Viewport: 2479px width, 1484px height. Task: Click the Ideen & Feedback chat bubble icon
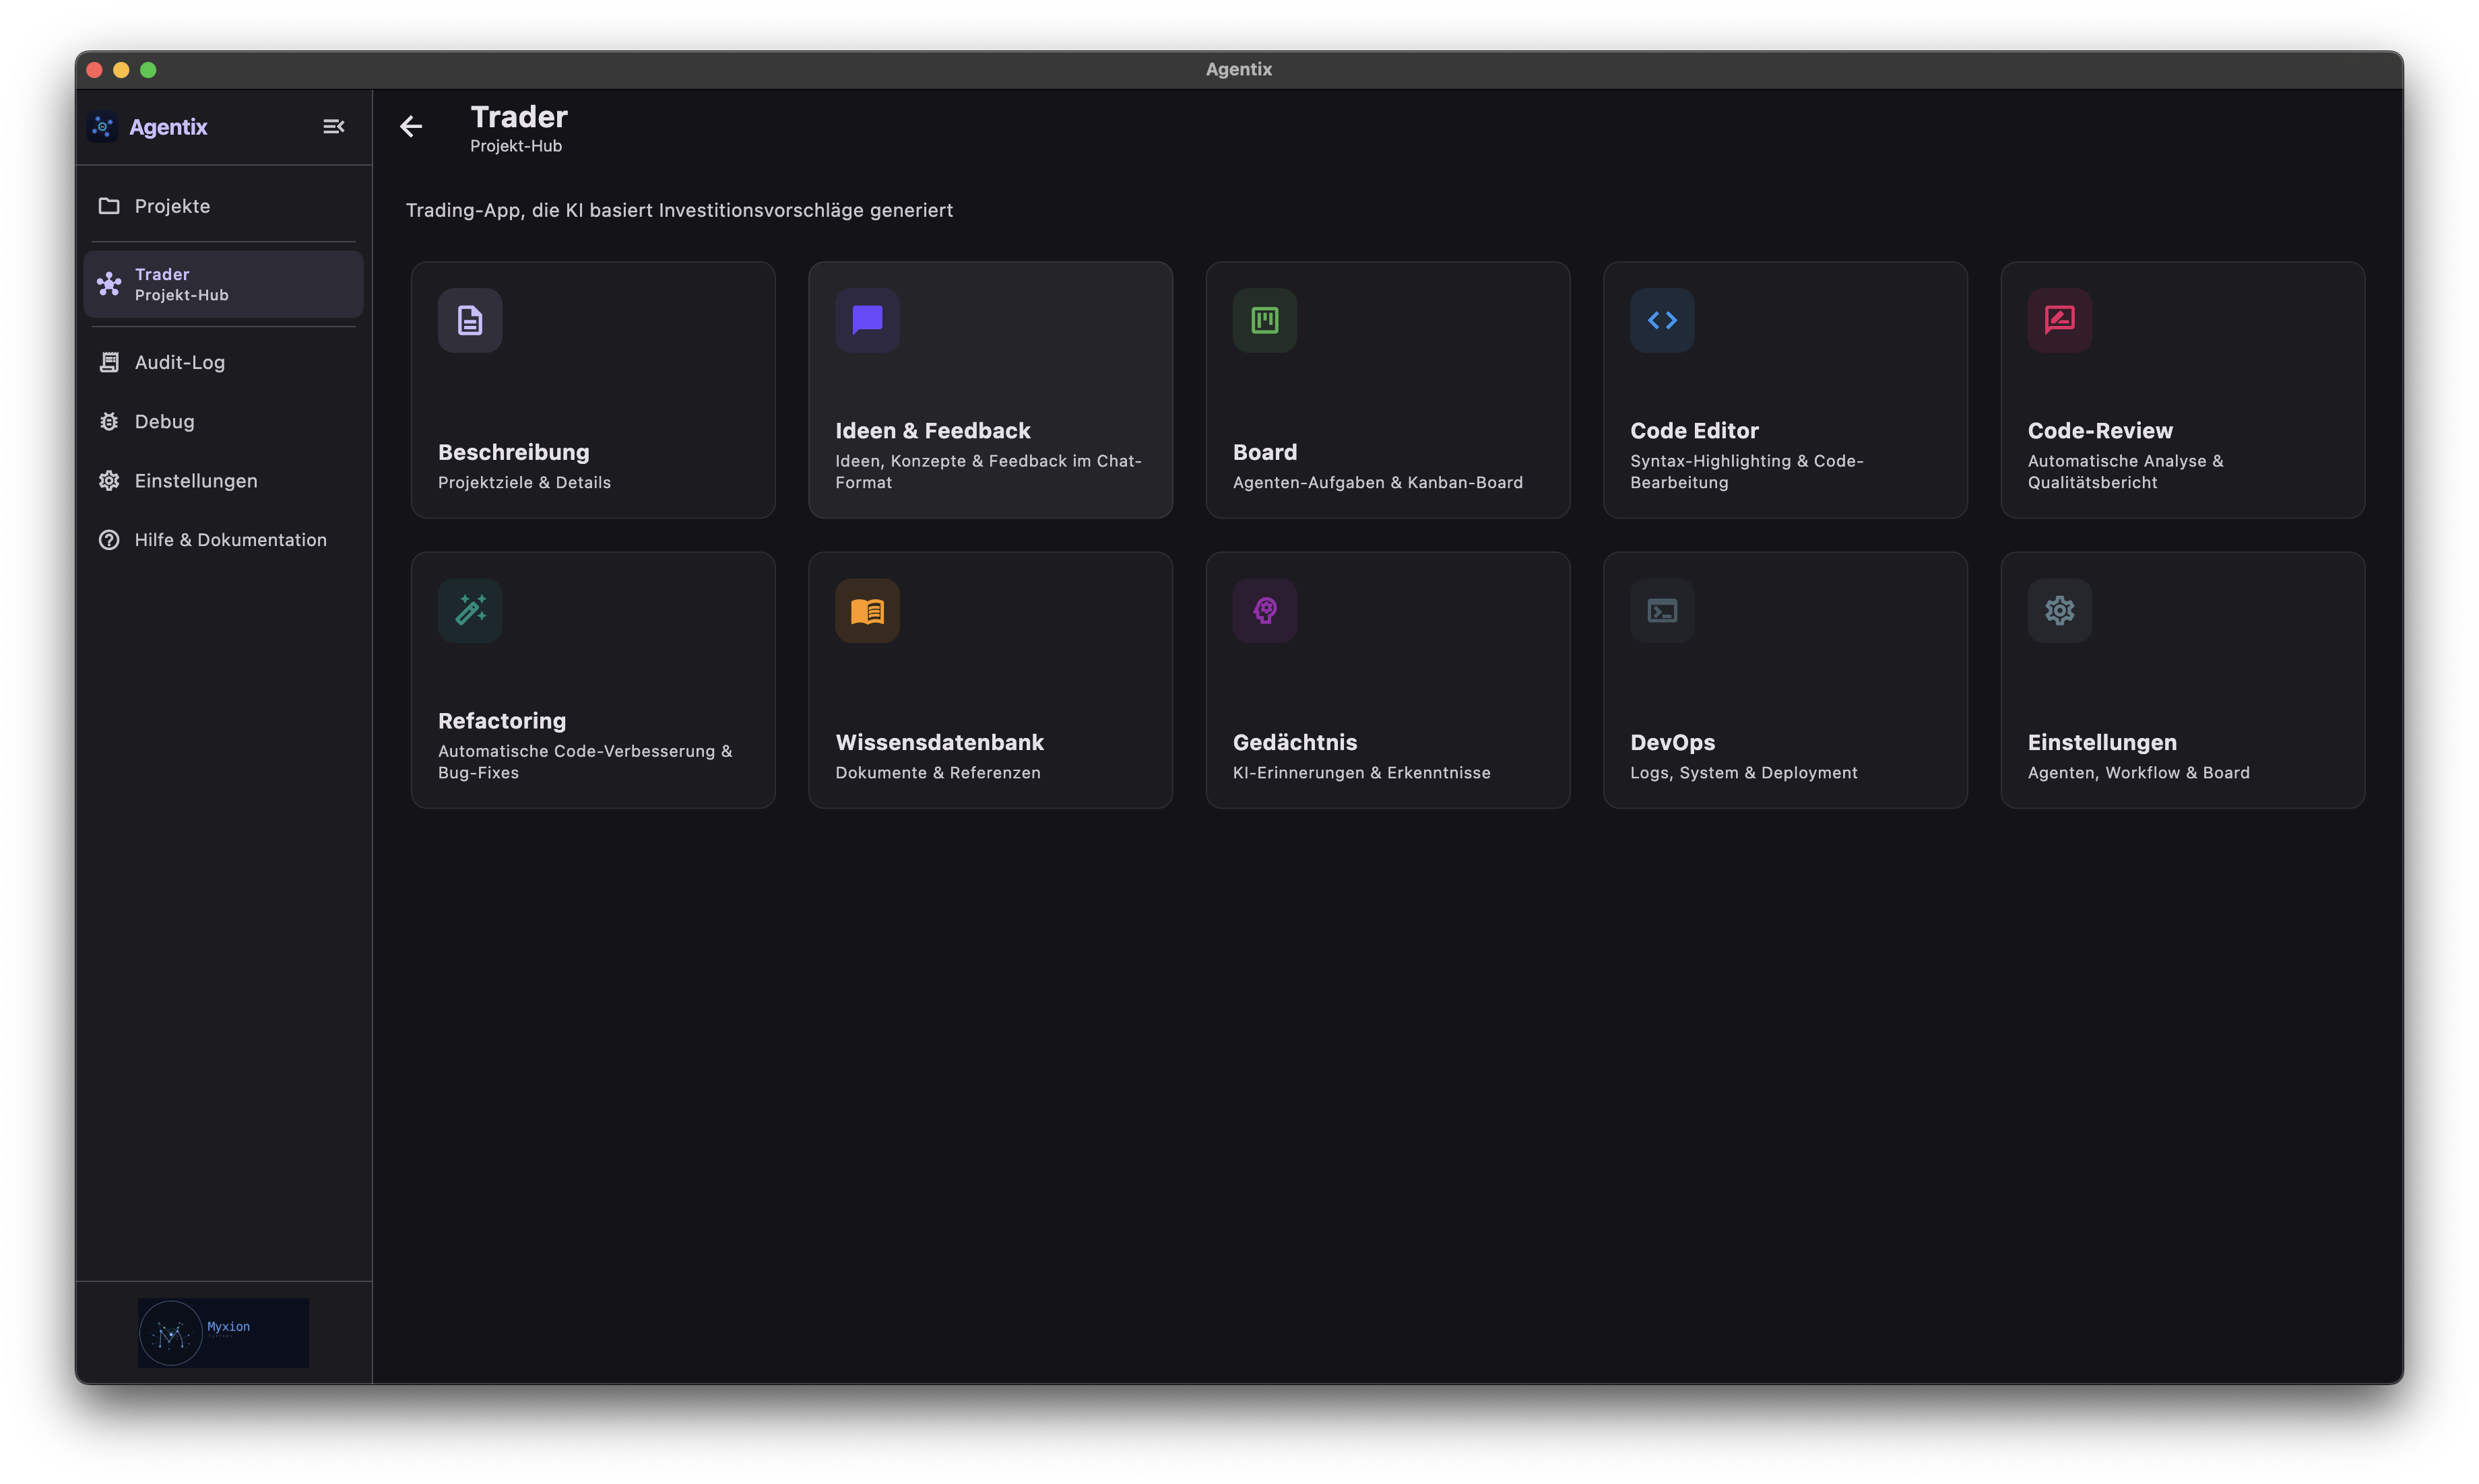tap(868, 320)
